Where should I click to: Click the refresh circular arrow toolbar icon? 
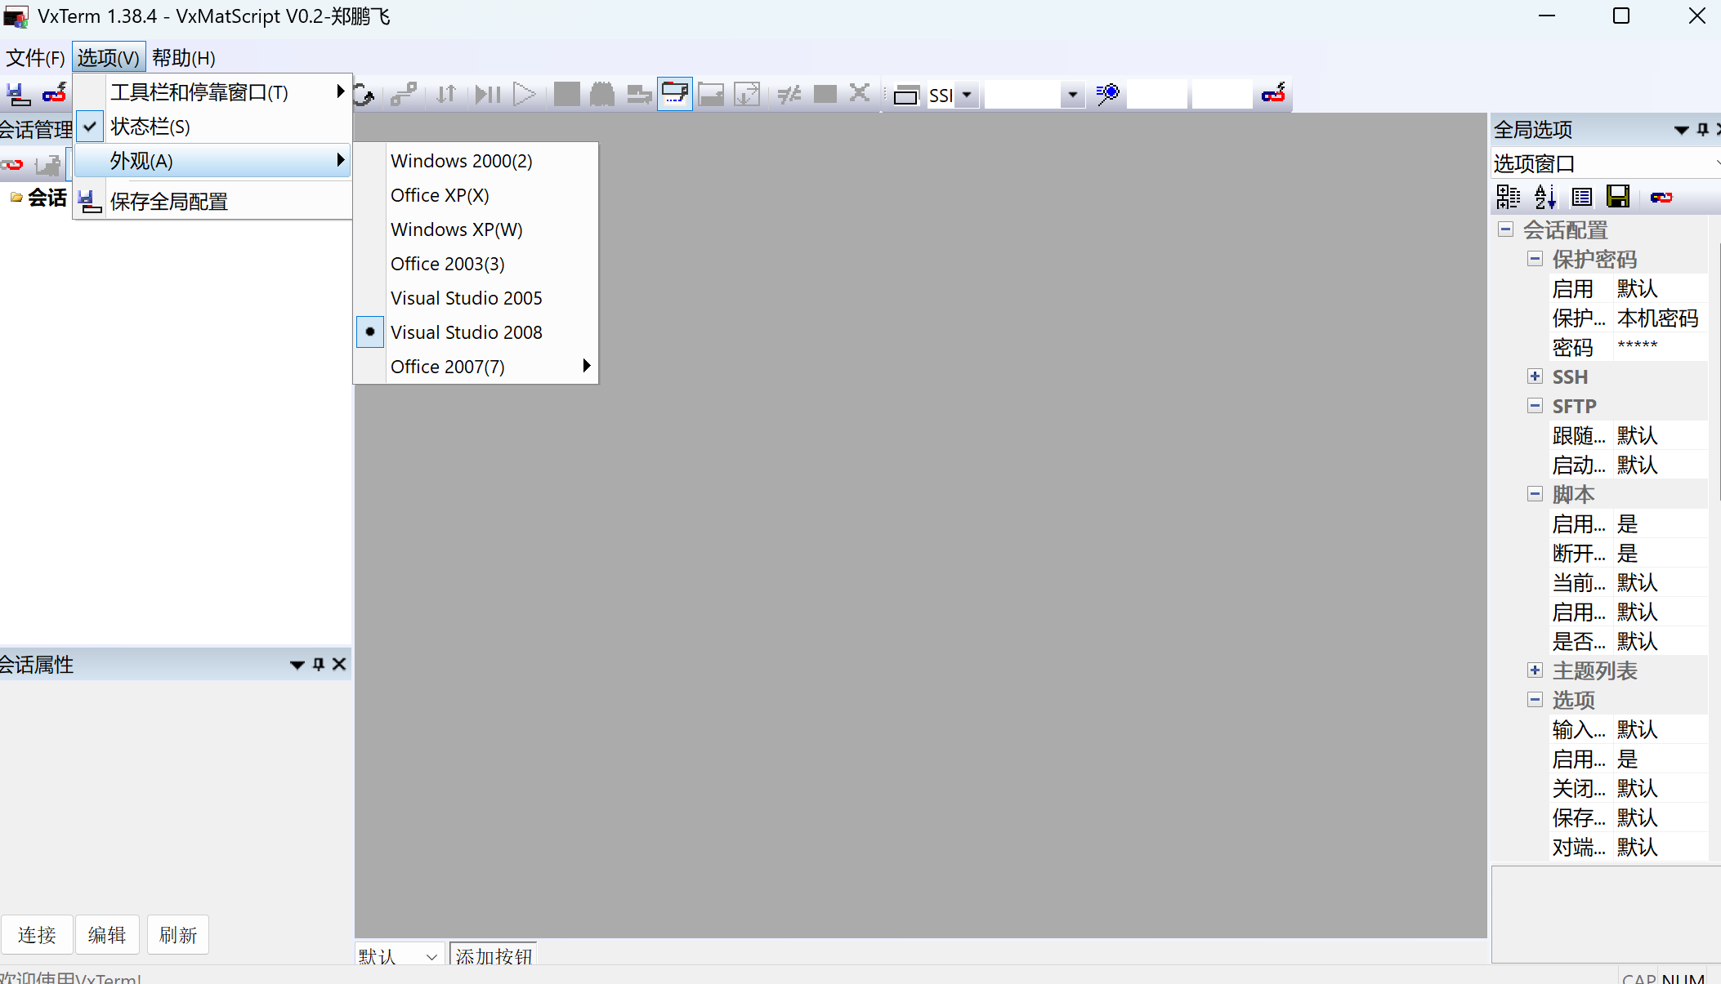click(x=364, y=95)
